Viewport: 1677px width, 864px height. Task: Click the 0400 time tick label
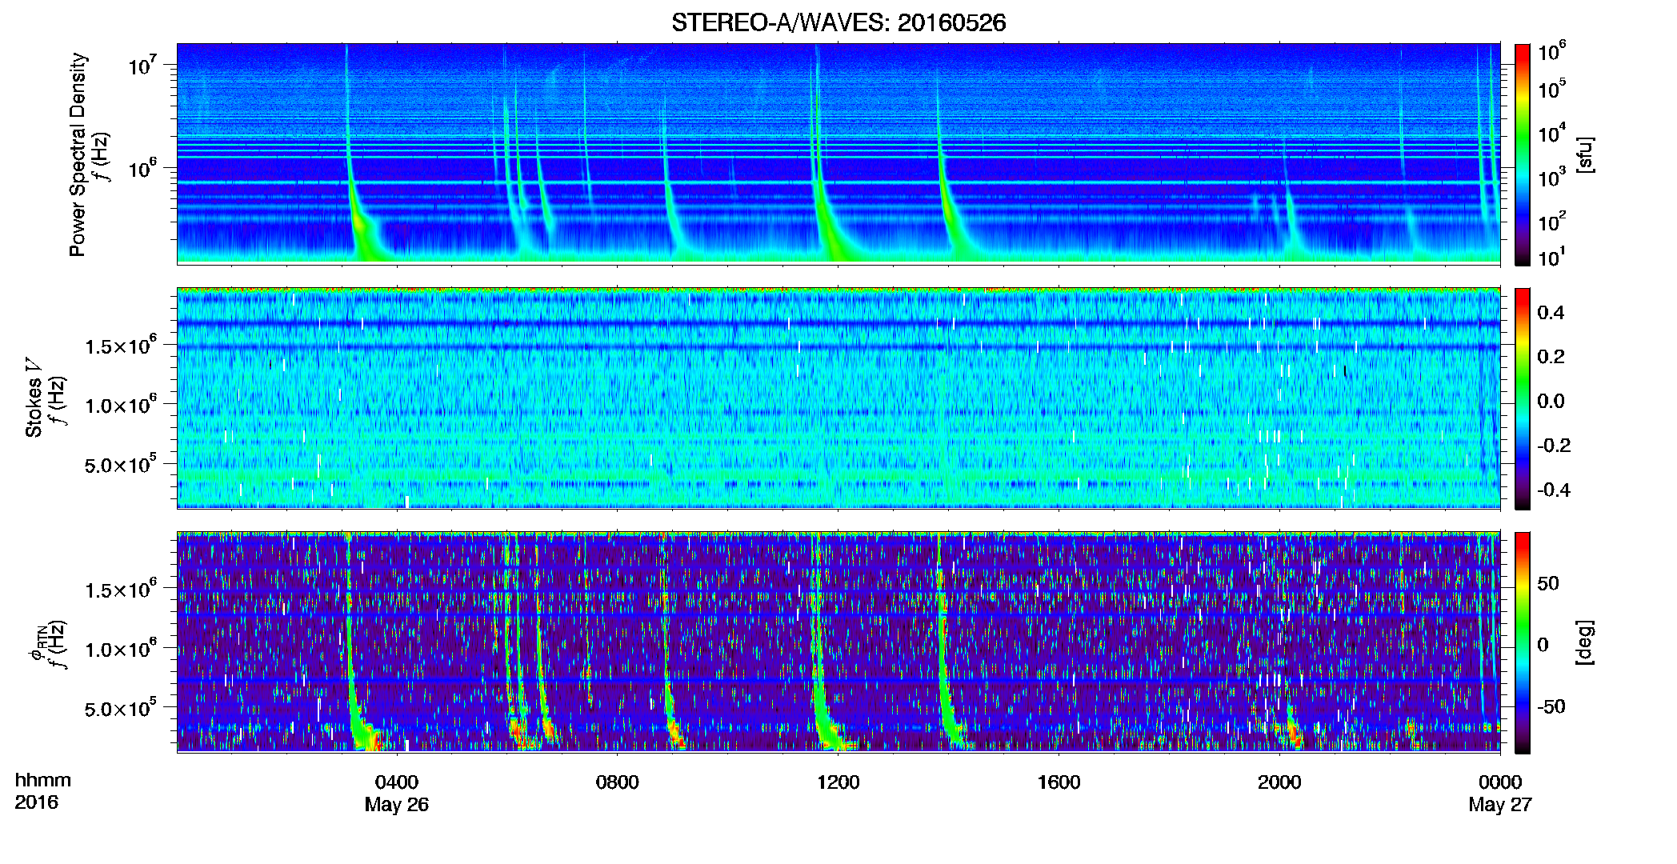tap(397, 782)
